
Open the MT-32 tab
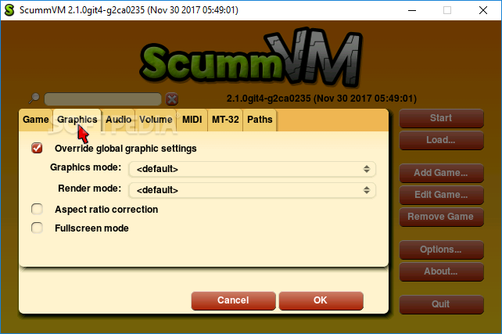click(225, 120)
